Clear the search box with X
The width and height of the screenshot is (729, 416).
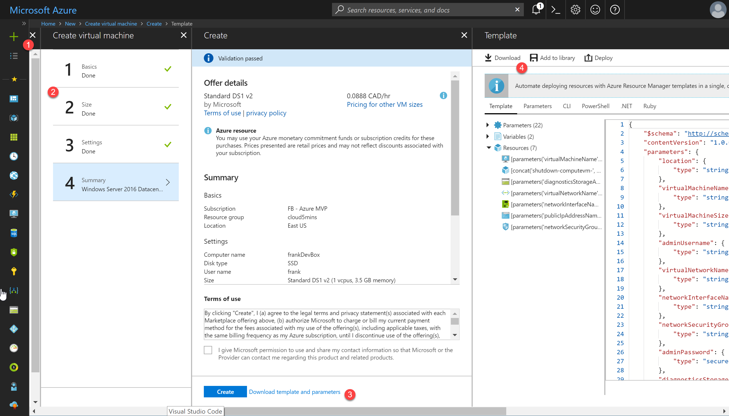[x=517, y=10]
